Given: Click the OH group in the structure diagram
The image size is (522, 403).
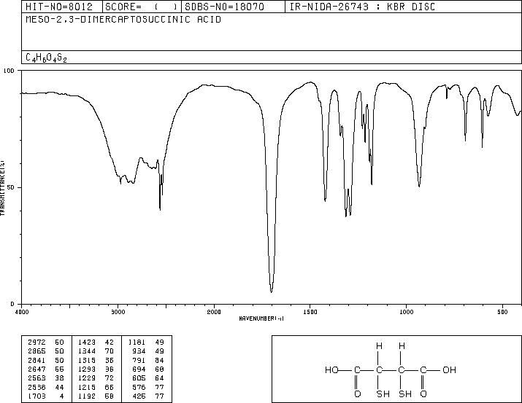Looking at the screenshot, I should [450, 369].
